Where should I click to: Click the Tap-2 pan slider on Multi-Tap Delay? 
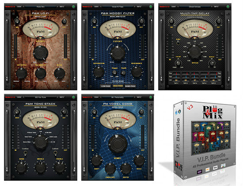coord(186,77)
